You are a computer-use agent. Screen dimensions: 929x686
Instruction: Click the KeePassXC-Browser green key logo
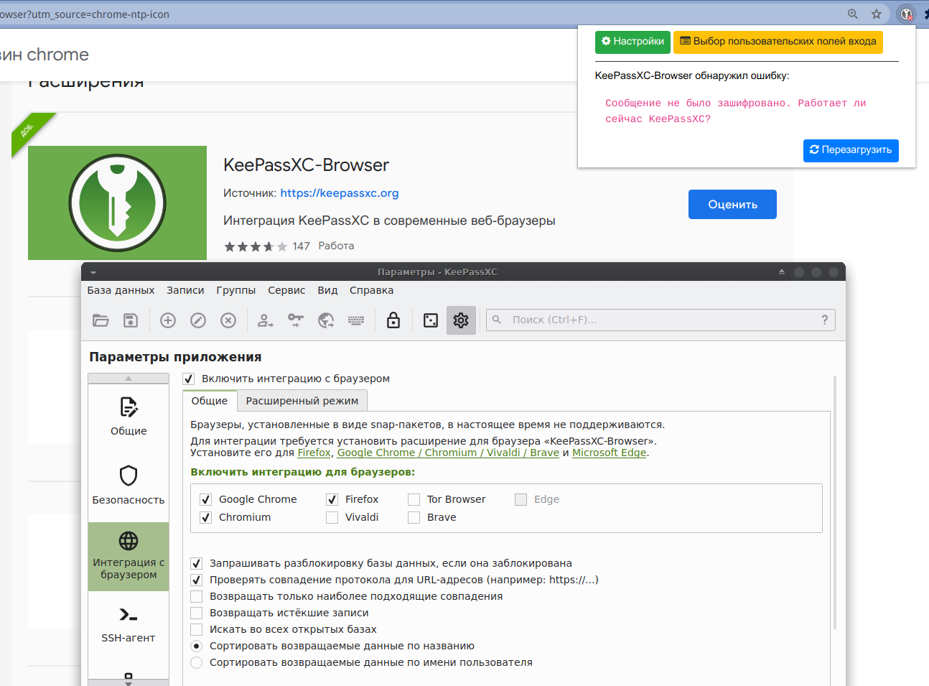(117, 203)
